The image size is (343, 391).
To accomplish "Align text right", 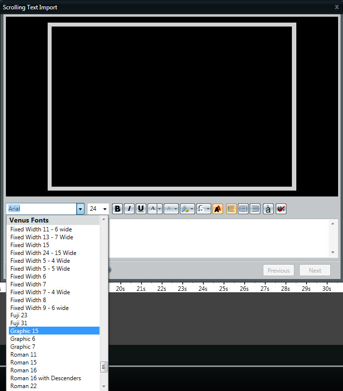I will [x=255, y=209].
